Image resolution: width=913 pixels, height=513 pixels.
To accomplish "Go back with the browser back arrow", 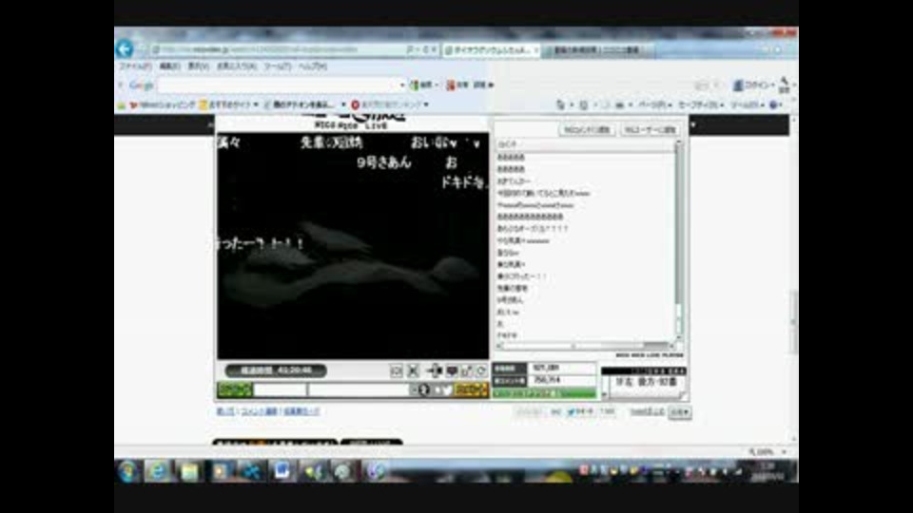I will pyautogui.click(x=124, y=48).
